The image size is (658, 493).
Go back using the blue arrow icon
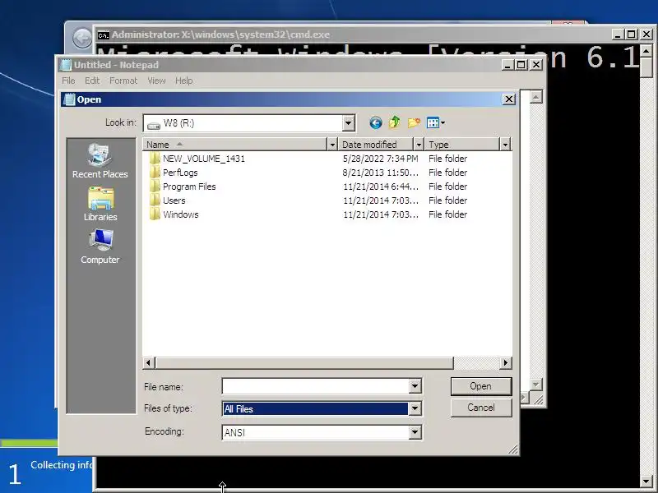[376, 122]
